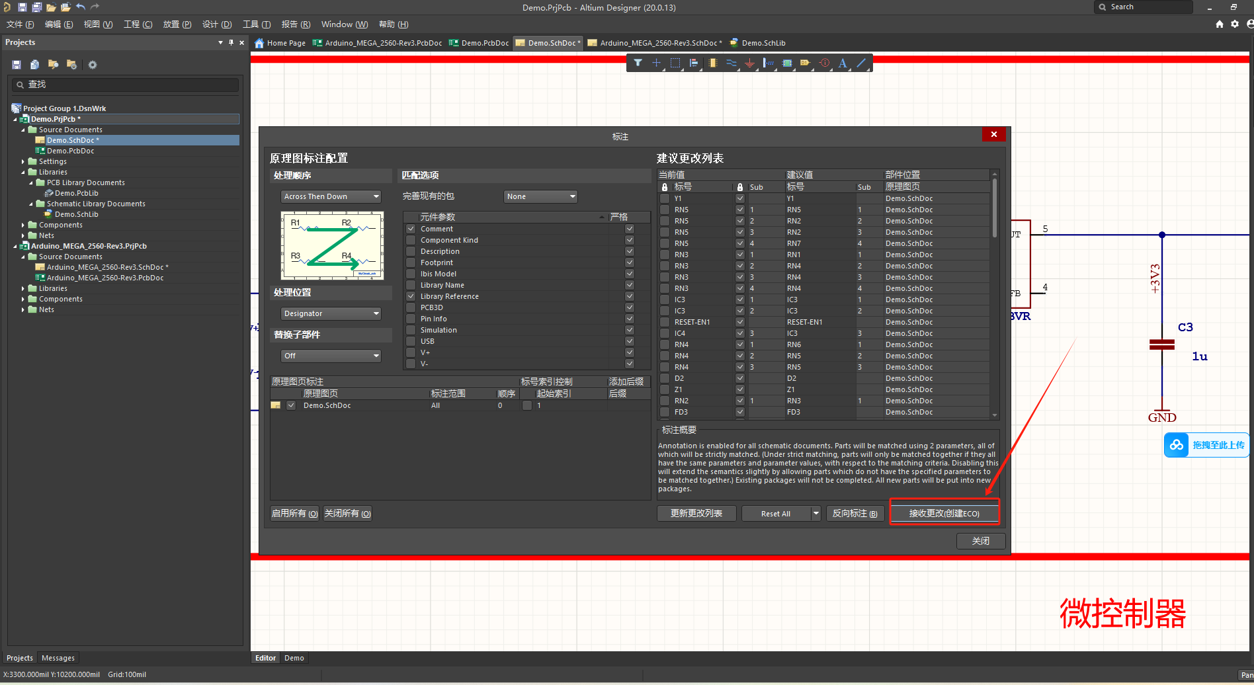Expand the Settings folder in Projects
Viewport: 1254px width, 685px height.
tap(23, 161)
